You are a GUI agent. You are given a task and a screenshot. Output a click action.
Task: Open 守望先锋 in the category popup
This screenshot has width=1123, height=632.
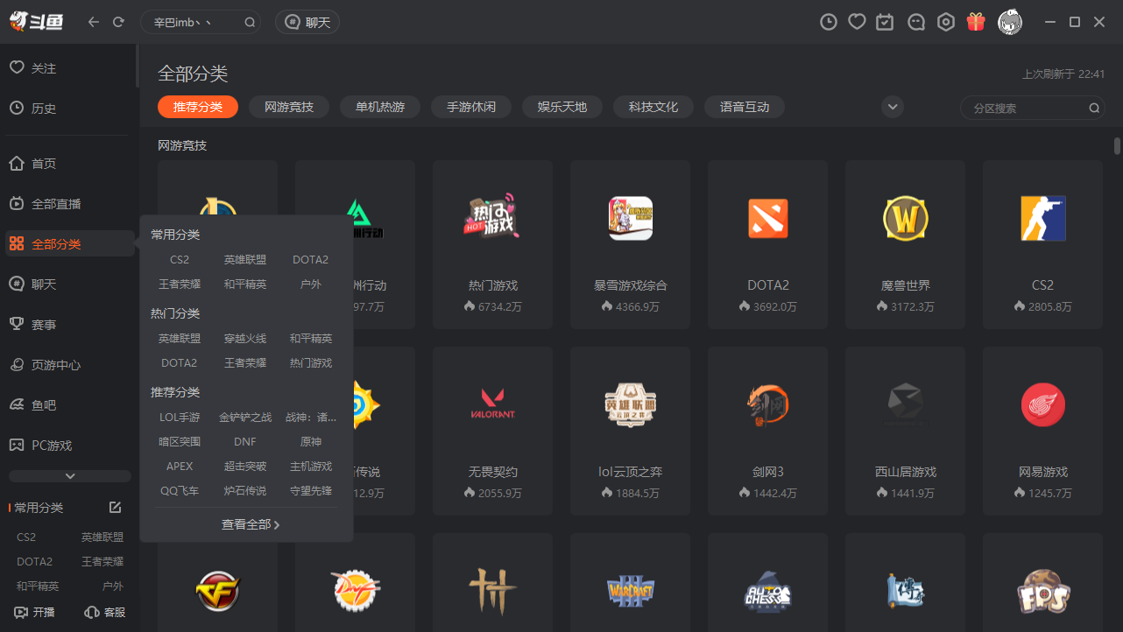pos(311,491)
